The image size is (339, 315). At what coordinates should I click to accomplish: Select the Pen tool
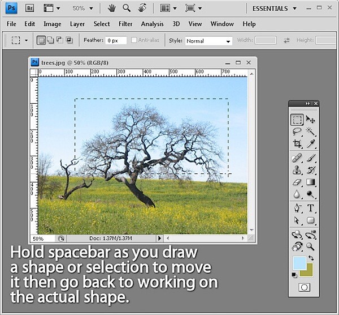tap(297, 208)
